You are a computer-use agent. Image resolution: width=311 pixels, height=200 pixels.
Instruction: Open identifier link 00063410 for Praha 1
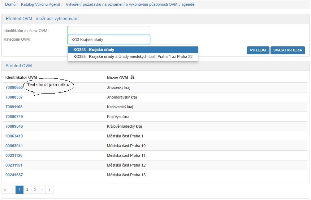[14, 136]
